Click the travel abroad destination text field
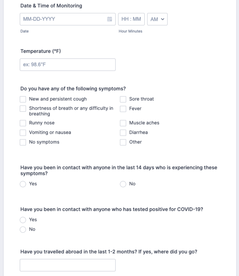The width and height of the screenshot is (239, 276). pyautogui.click(x=68, y=265)
